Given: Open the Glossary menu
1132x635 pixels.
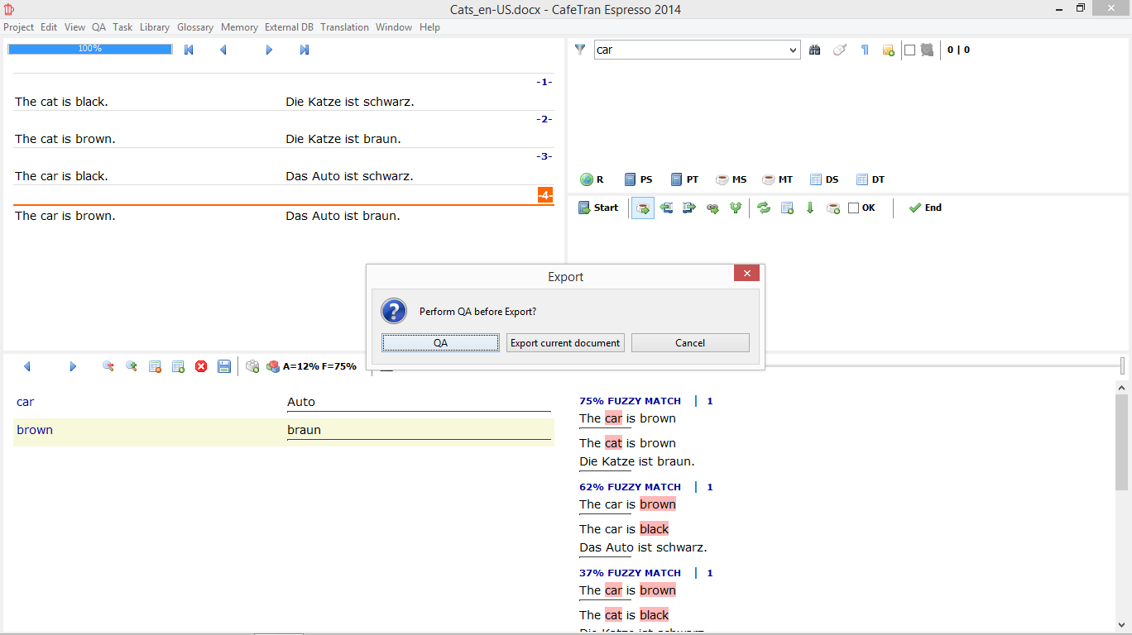Looking at the screenshot, I should point(195,27).
